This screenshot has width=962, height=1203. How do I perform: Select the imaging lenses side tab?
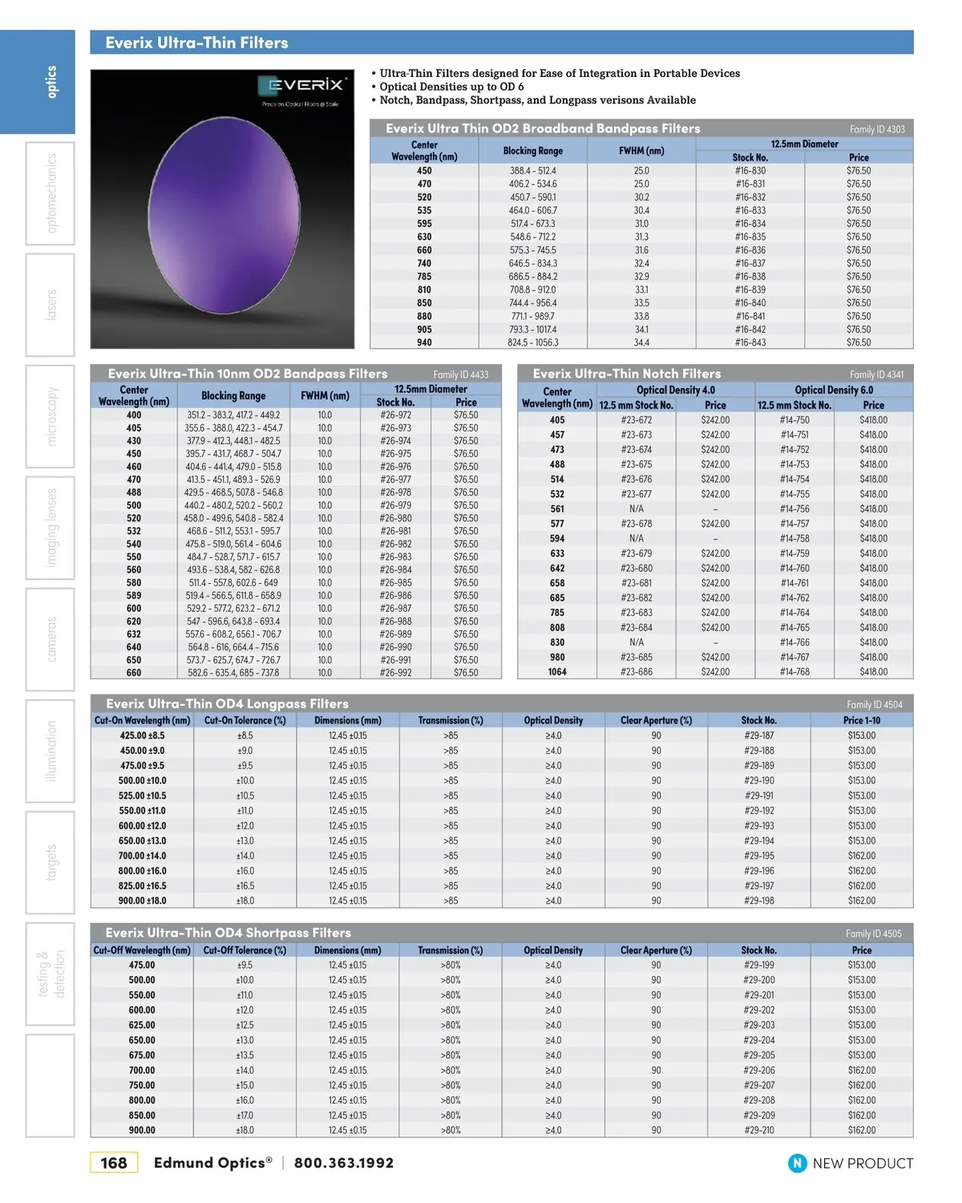pyautogui.click(x=51, y=528)
